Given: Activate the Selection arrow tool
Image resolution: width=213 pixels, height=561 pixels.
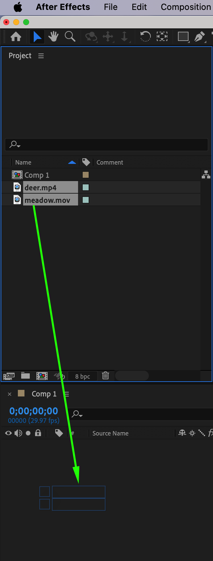Looking at the screenshot, I should pos(37,36).
